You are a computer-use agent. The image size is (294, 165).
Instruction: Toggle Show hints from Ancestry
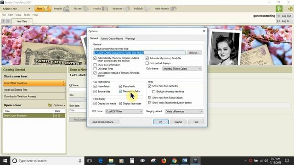point(150,86)
